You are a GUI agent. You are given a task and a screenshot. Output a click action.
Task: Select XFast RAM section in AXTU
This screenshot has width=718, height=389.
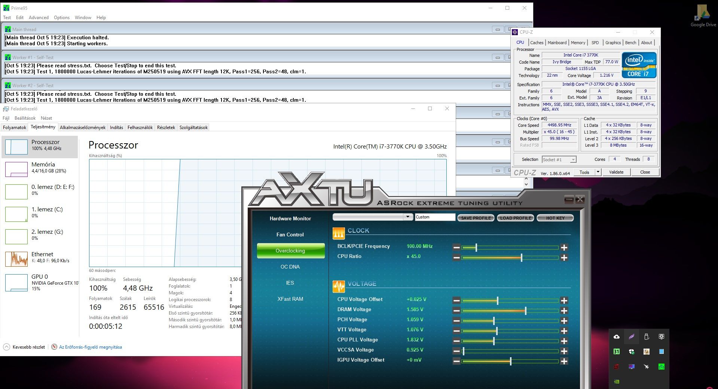(290, 299)
